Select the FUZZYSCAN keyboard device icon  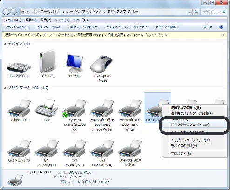point(19,67)
